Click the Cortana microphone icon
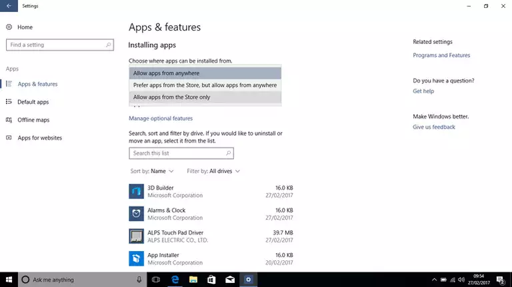Image resolution: width=512 pixels, height=287 pixels. 139,280
